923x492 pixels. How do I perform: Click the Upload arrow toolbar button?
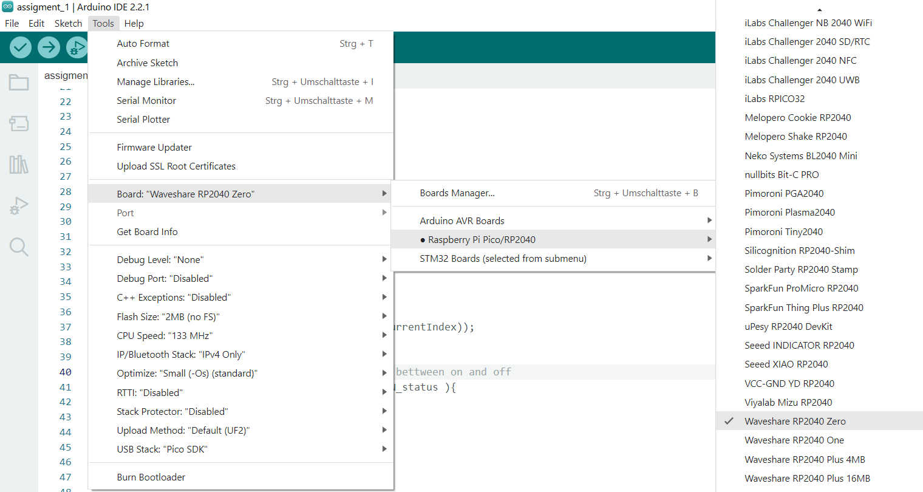coord(49,47)
